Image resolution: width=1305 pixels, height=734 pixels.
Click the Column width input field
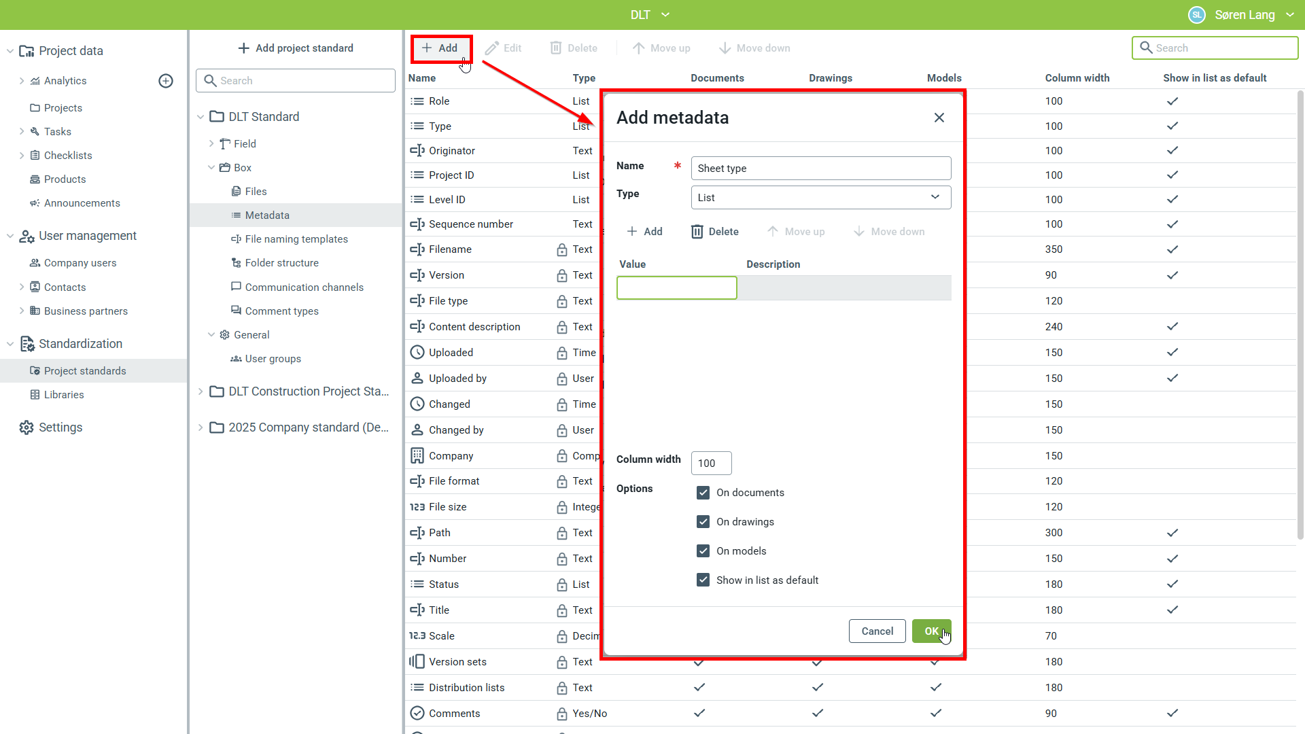711,464
